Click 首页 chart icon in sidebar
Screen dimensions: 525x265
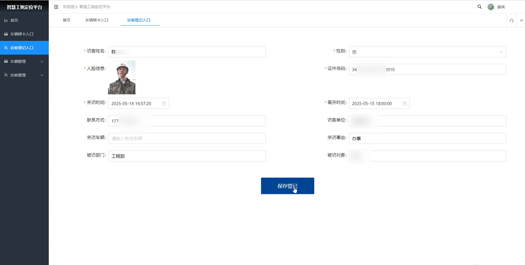(x=6, y=20)
